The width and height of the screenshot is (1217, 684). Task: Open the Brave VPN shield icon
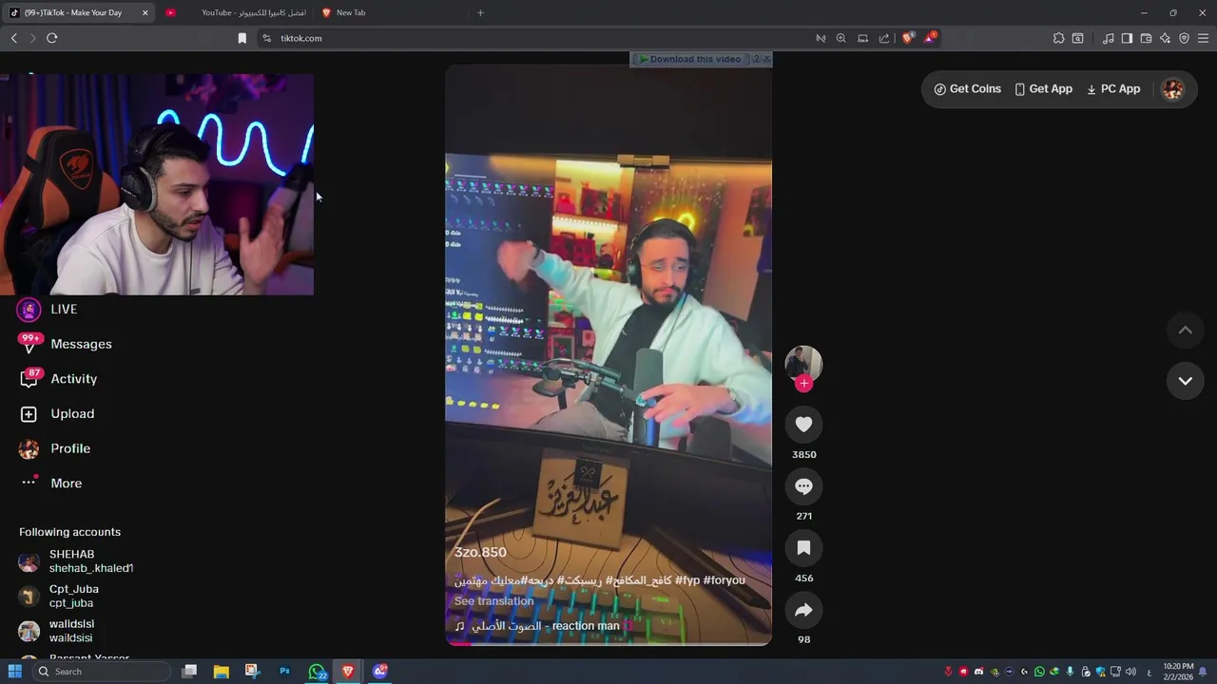click(x=1184, y=38)
